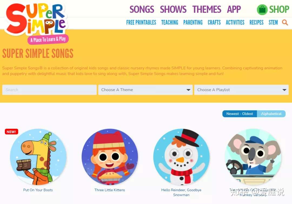Go to the CRAFTS section link
292x204 pixels.
click(x=214, y=22)
